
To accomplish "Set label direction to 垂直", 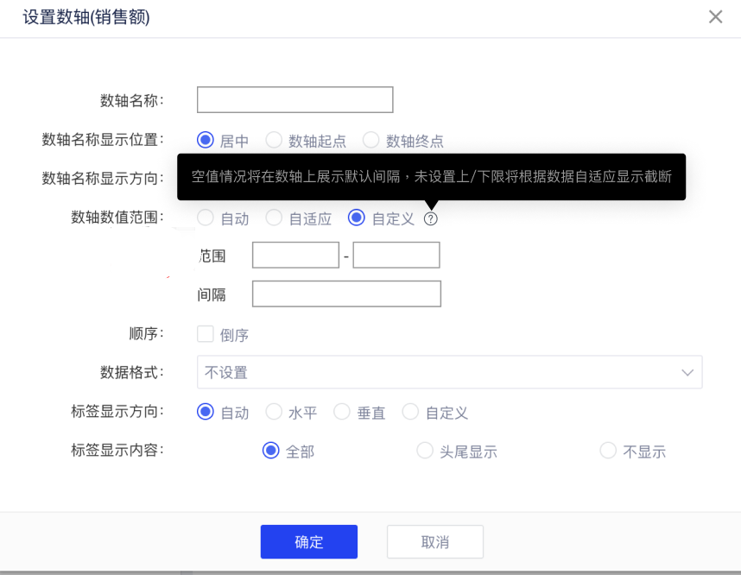I will point(342,412).
